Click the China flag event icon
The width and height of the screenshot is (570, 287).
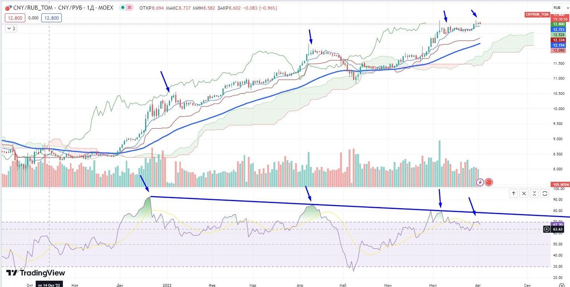click(x=489, y=182)
